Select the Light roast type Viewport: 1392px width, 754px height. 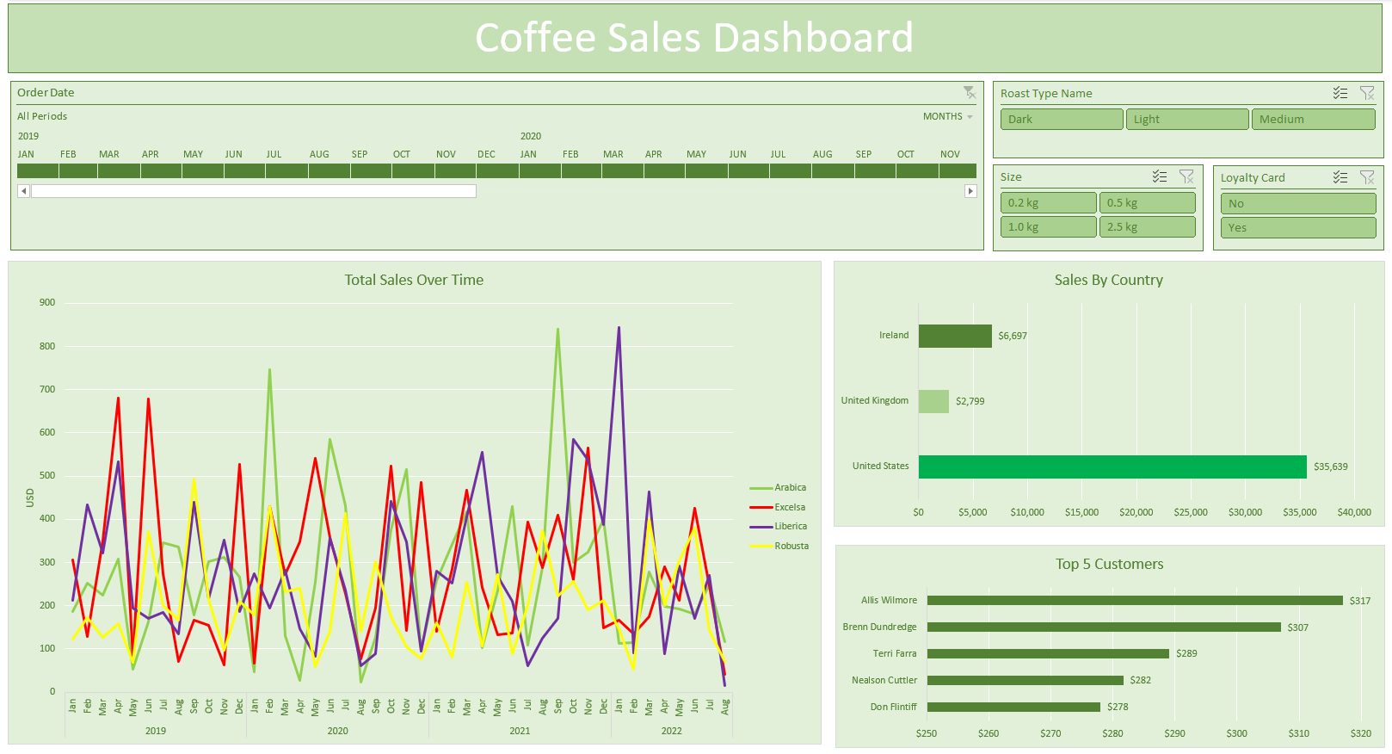coord(1187,119)
